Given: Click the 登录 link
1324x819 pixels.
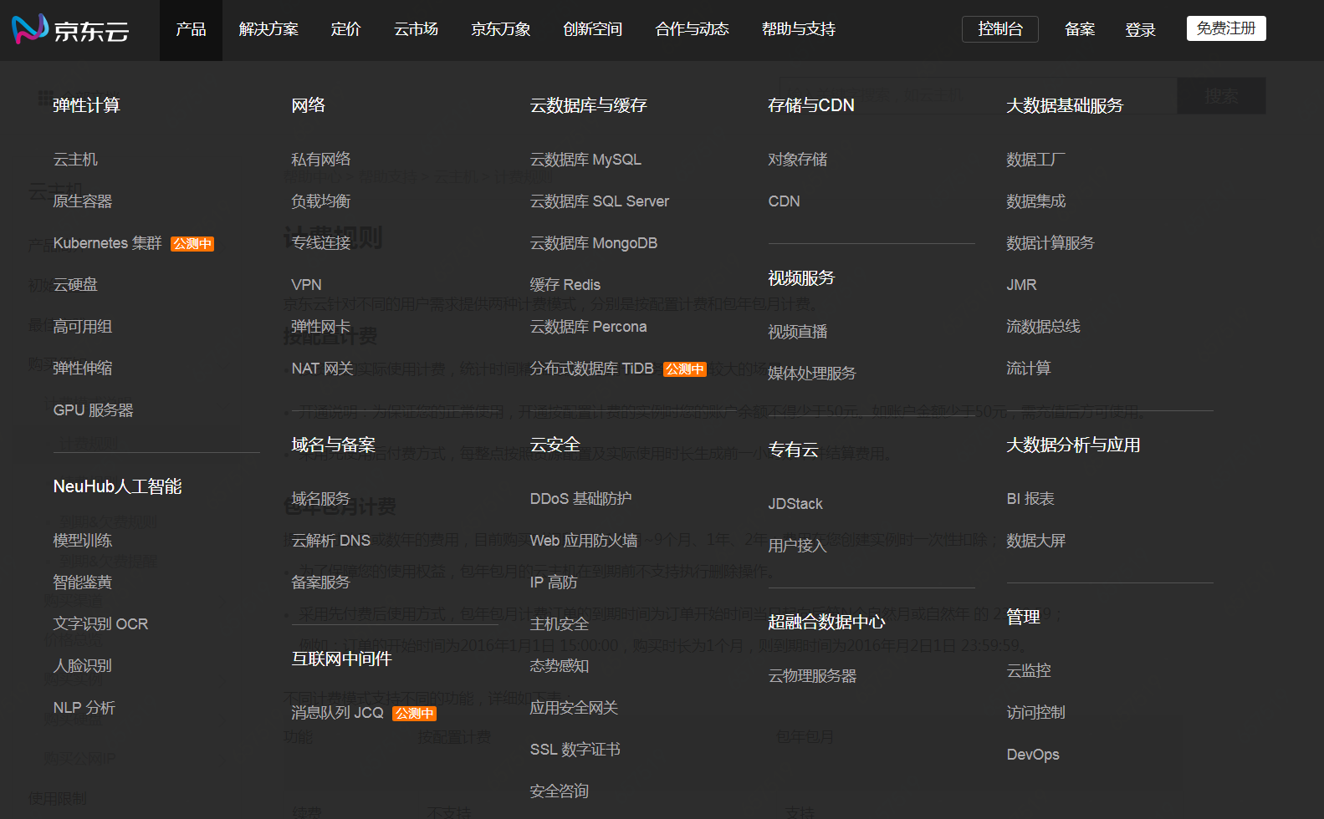Looking at the screenshot, I should click(1140, 30).
